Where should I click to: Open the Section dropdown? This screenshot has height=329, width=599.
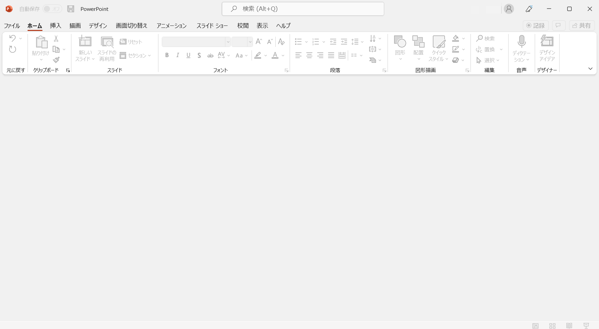tap(135, 55)
